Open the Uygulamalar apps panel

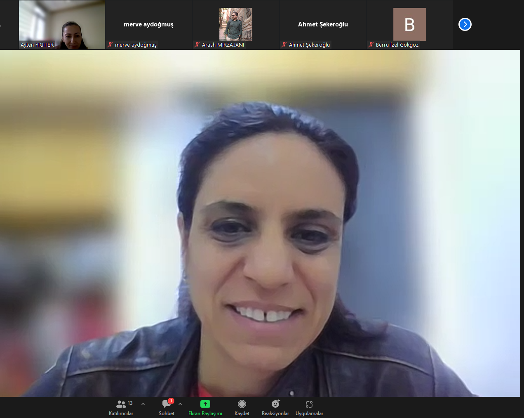309,408
